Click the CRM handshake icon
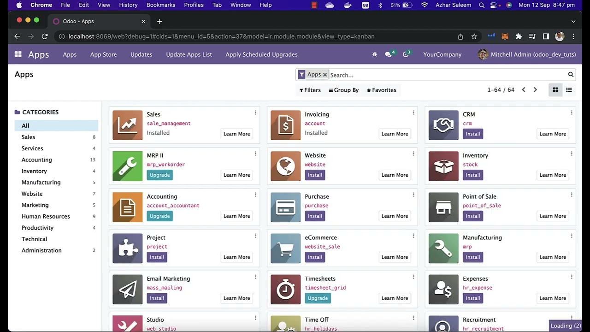 click(x=443, y=125)
